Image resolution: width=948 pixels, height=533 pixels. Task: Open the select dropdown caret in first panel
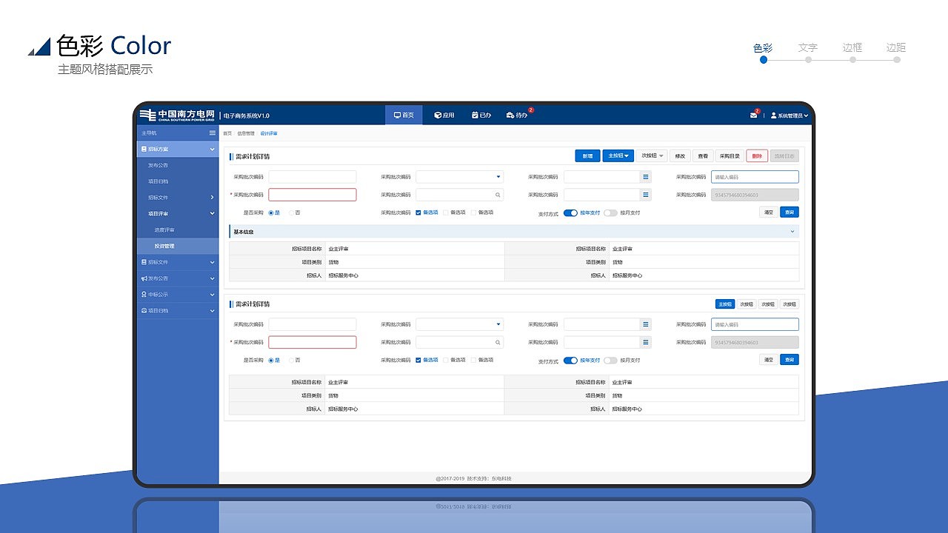coord(498,177)
